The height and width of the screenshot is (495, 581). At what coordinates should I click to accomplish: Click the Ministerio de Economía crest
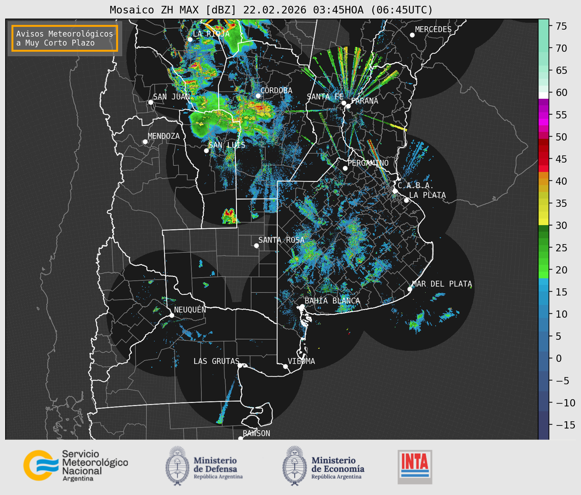tap(294, 466)
